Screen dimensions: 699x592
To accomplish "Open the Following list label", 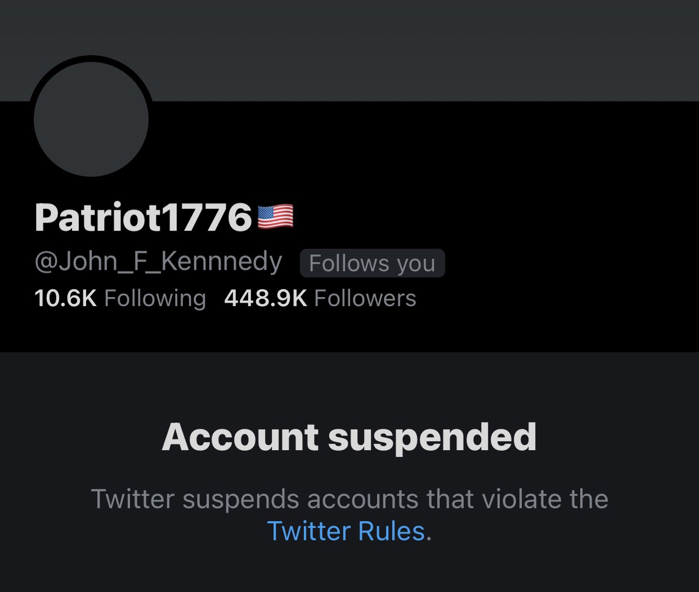I will tap(155, 298).
